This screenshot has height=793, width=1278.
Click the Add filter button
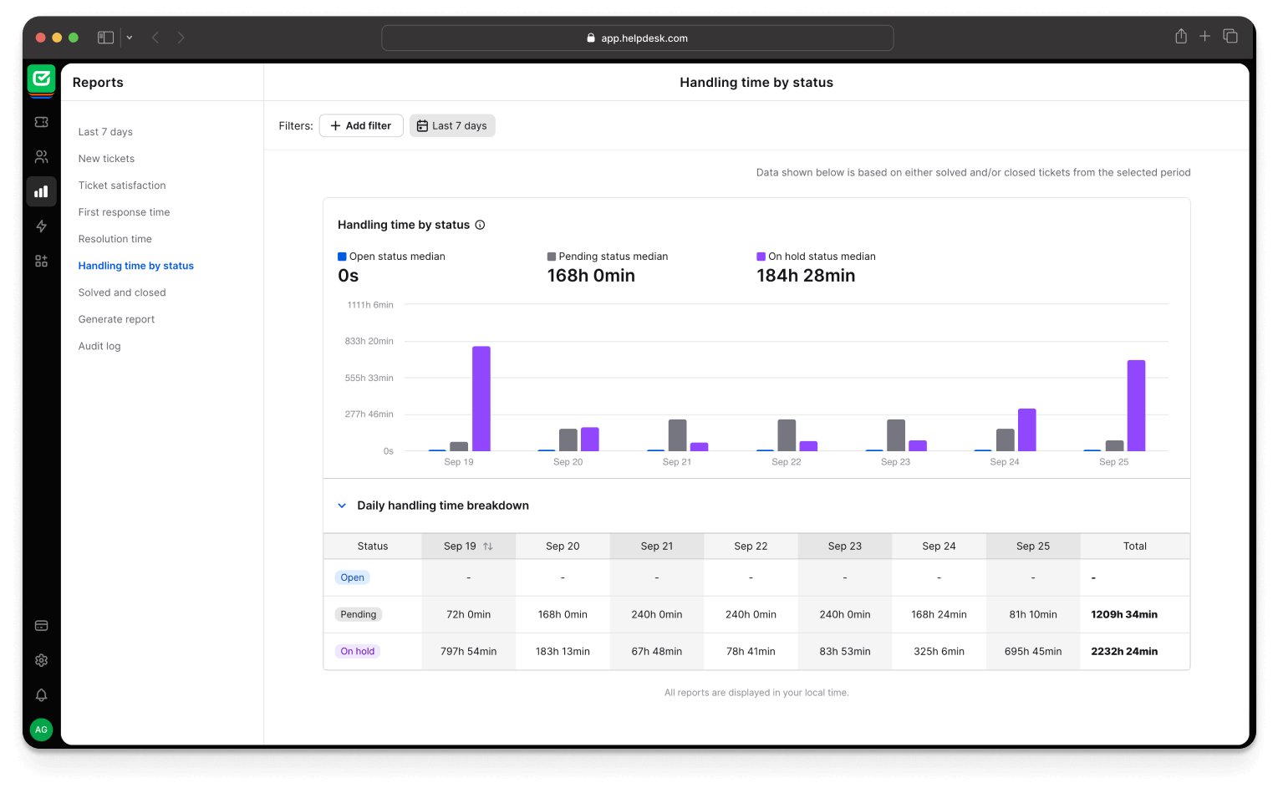point(361,125)
